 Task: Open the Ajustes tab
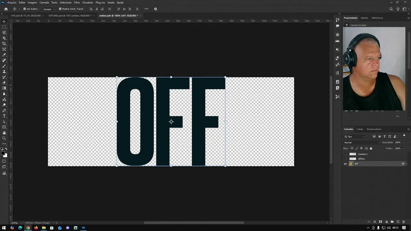click(x=364, y=18)
